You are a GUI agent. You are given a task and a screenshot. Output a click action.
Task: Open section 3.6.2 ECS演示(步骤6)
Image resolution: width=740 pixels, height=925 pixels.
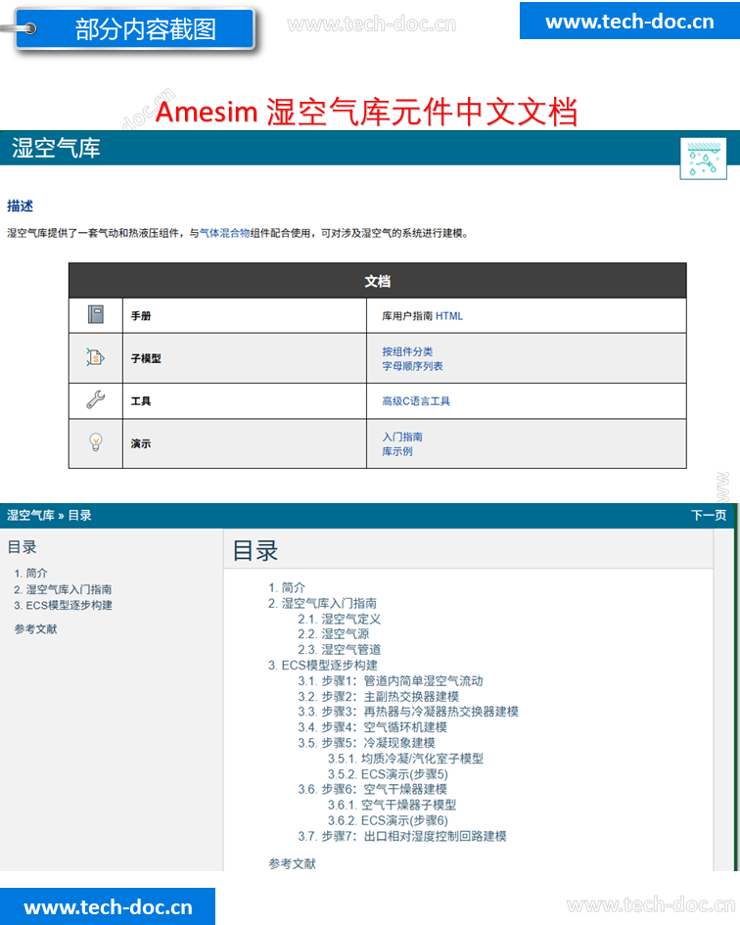pos(388,821)
